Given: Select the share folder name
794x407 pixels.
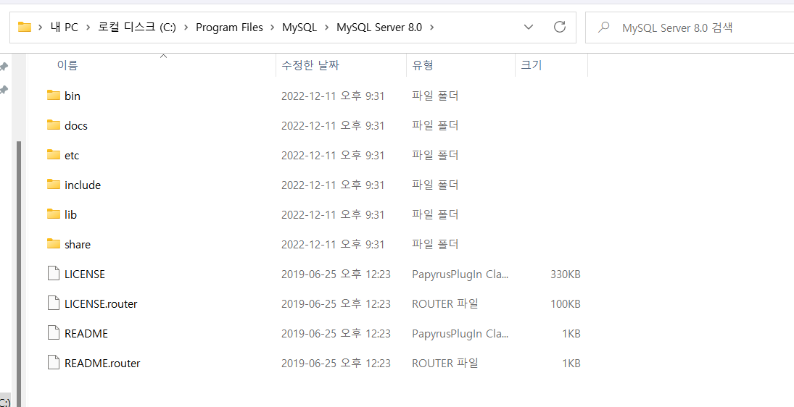Looking at the screenshot, I should pyautogui.click(x=78, y=245).
